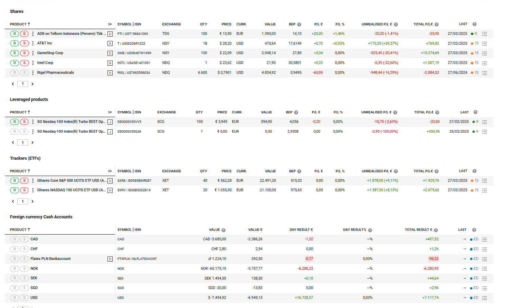The width and height of the screenshot is (524, 308).
Task: Click help icon next to VALUE in cash accounts header
Action: click(x=224, y=230)
